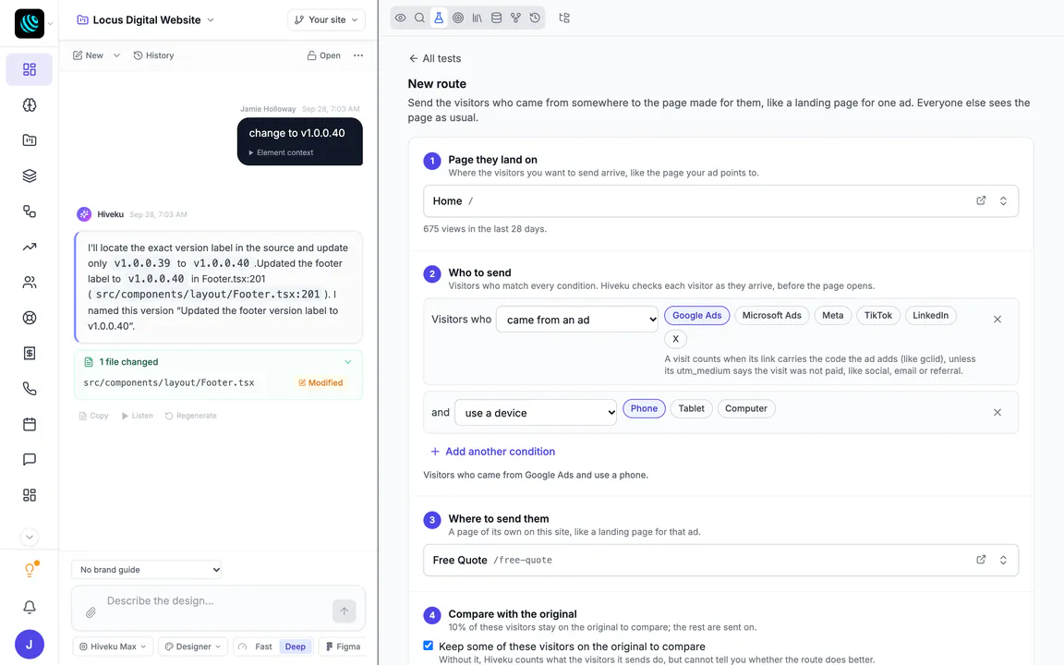The height and width of the screenshot is (665, 1064).
Task: Open the 'came from an ad' condition dropdown
Action: (x=576, y=320)
